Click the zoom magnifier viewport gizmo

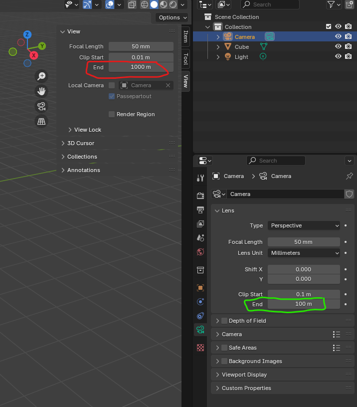[x=42, y=76]
